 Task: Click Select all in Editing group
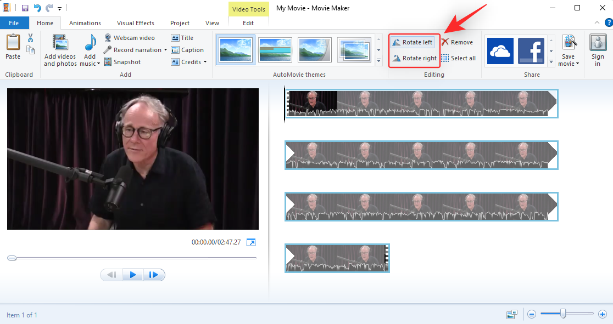tap(459, 58)
